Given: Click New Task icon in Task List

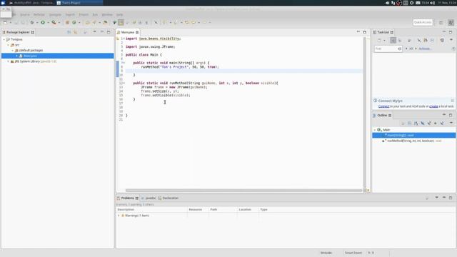Looking at the screenshot, I should 379,41.
